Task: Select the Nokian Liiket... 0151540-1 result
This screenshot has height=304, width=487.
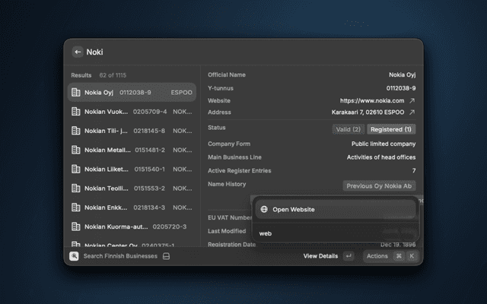Action: (132, 169)
